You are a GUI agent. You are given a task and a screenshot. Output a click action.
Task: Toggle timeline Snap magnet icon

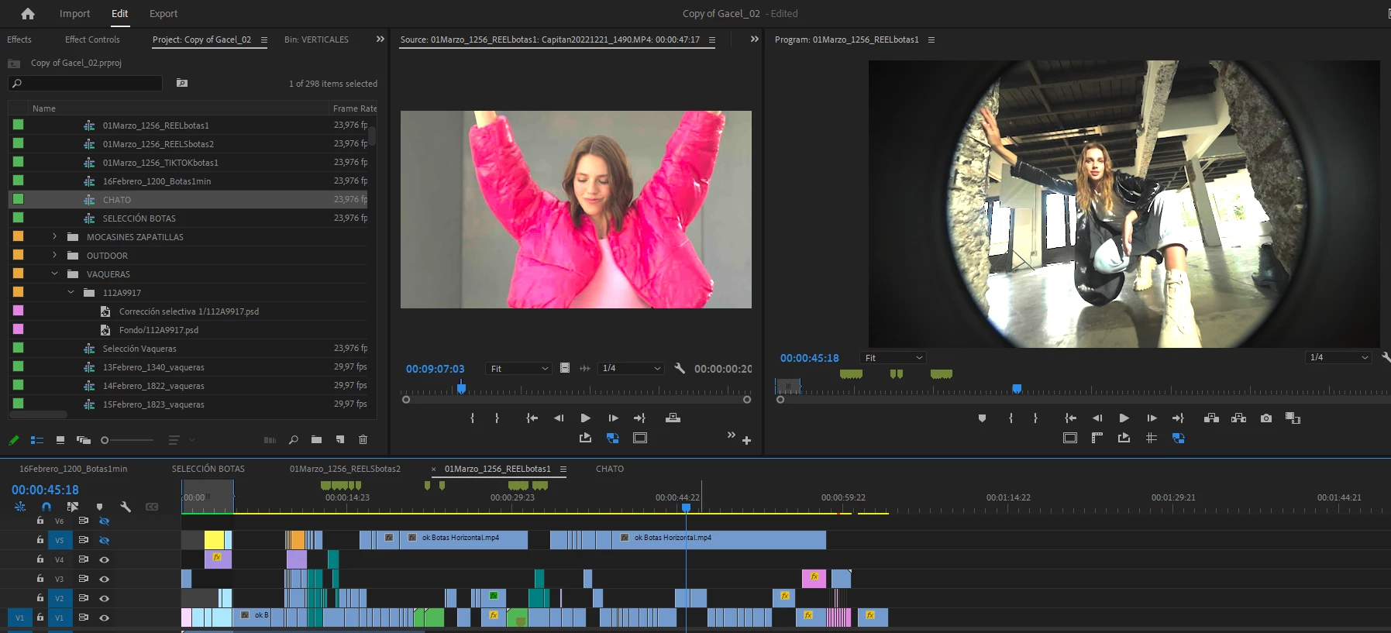(x=46, y=507)
